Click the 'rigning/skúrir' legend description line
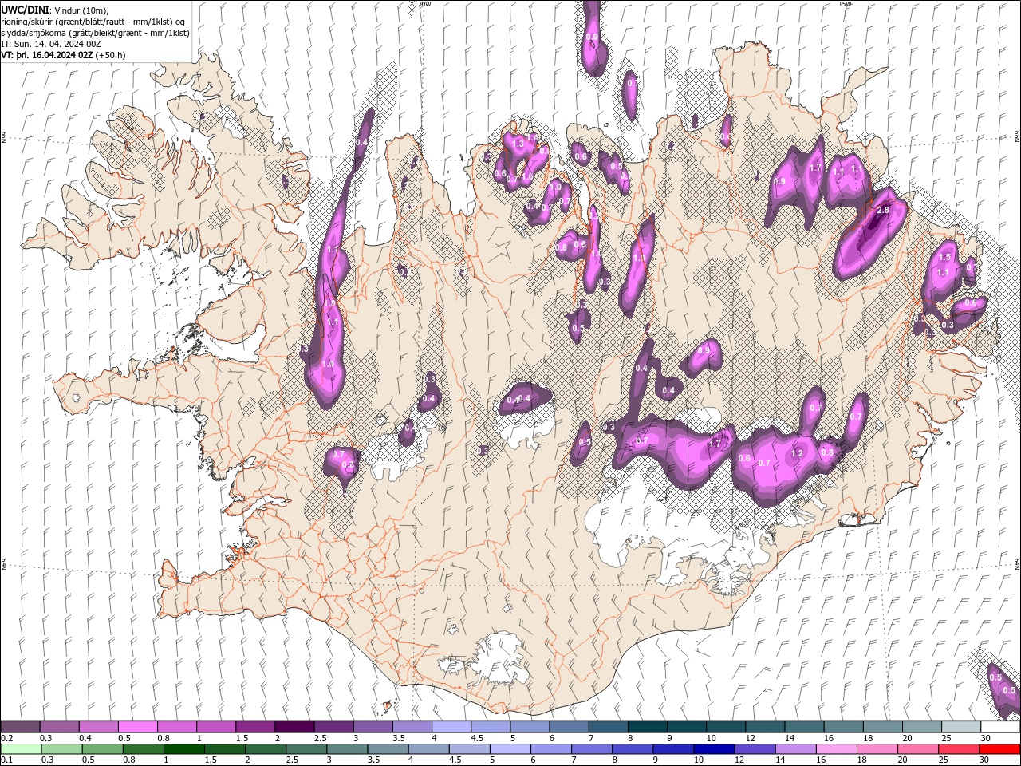This screenshot has width=1021, height=766. [x=93, y=22]
